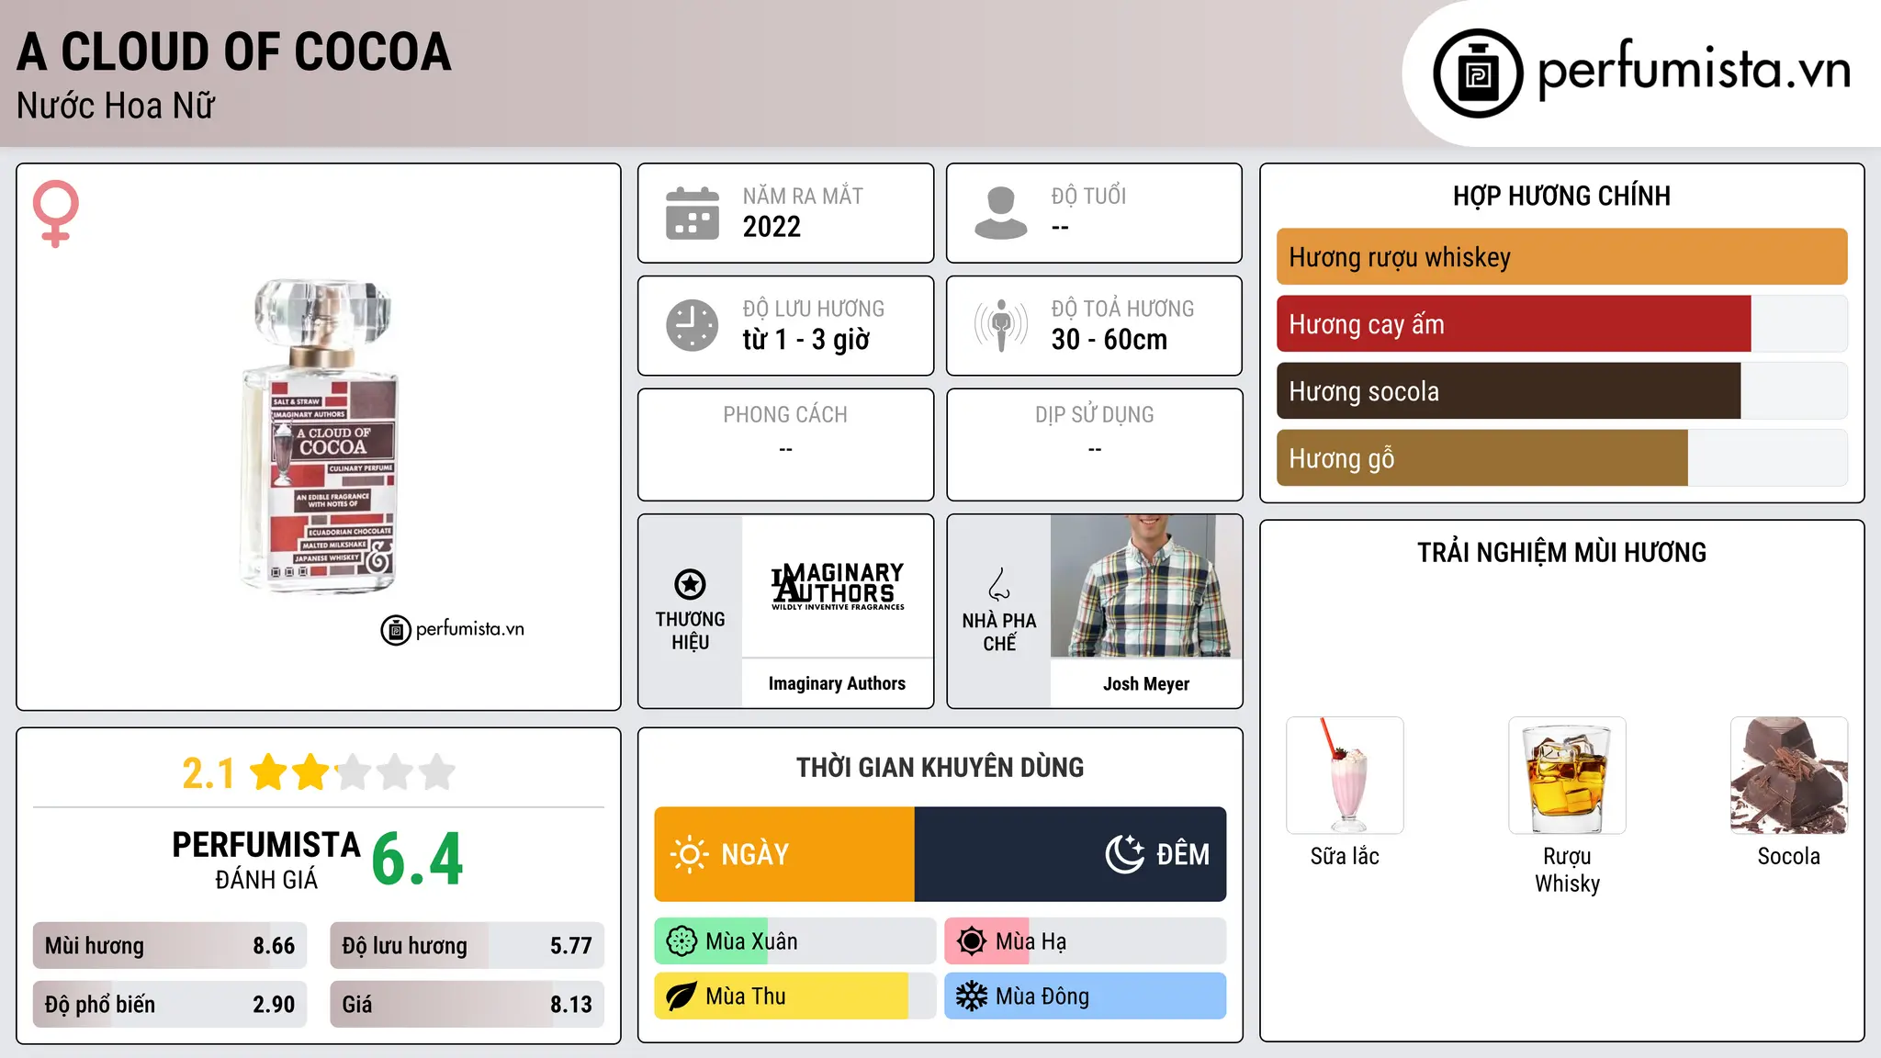Click the Độ lưu hương 5.77 score bar
Screen dimensions: 1881x1058
[x=467, y=946]
